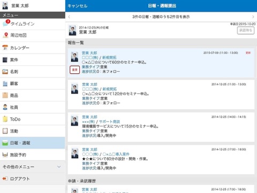Image resolution: width=257 pixels, height=193 pixels.
Task: Click text '3件の日報・週報のうち2件目を表示'
Action: [161, 17]
